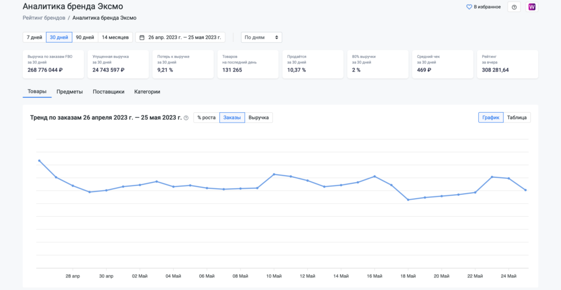Open the Предметы tab

(70, 92)
